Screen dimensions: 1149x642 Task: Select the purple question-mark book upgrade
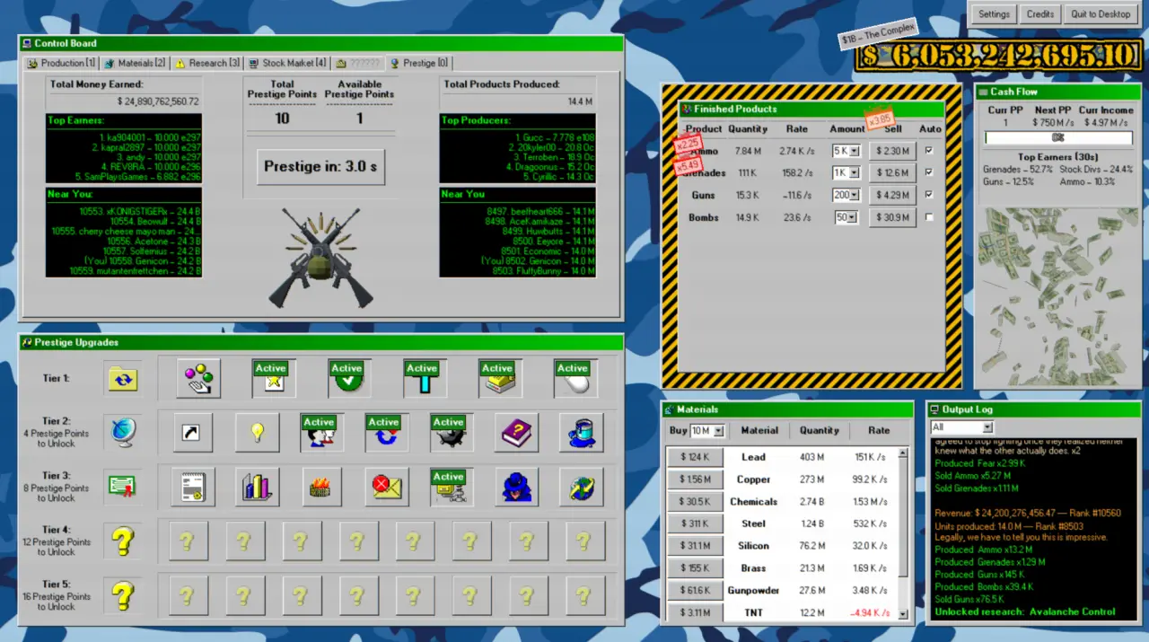[516, 433]
